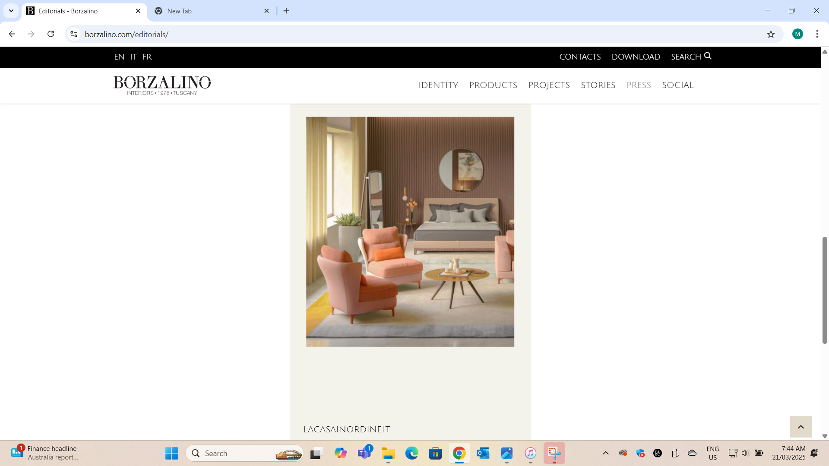View site information icon in address bar
Image resolution: width=829 pixels, height=466 pixels.
point(74,34)
